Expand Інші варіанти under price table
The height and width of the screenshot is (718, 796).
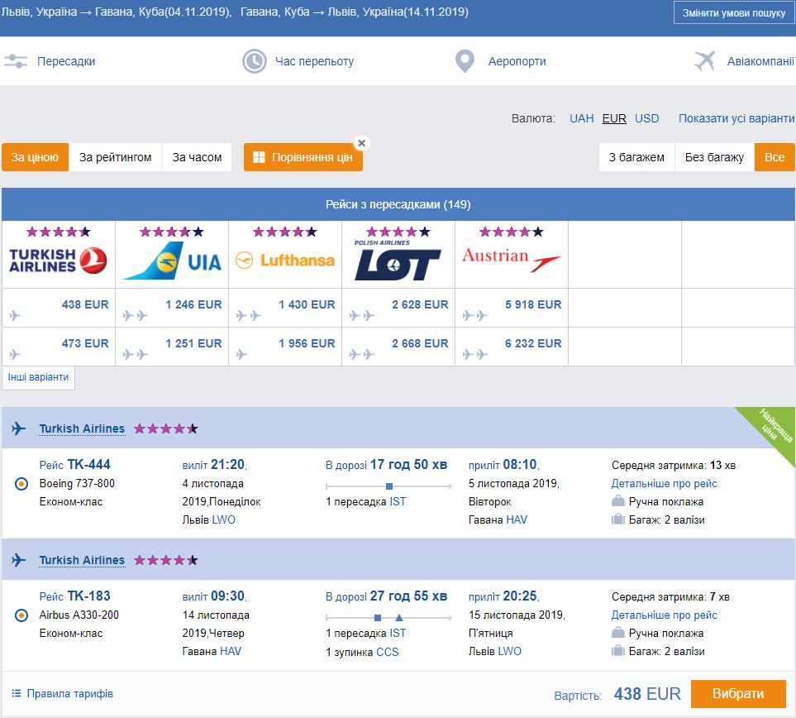coord(38,377)
